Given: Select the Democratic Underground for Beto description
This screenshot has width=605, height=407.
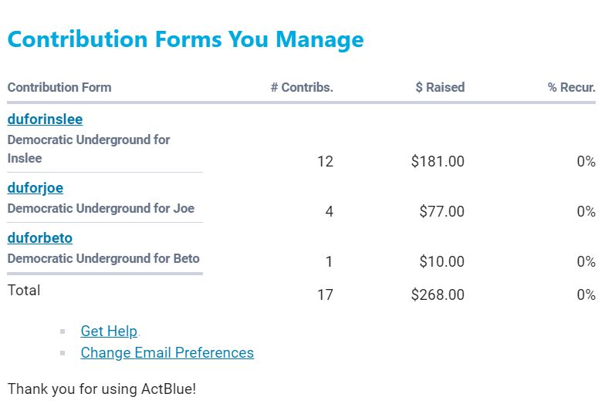Looking at the screenshot, I should pyautogui.click(x=103, y=258).
